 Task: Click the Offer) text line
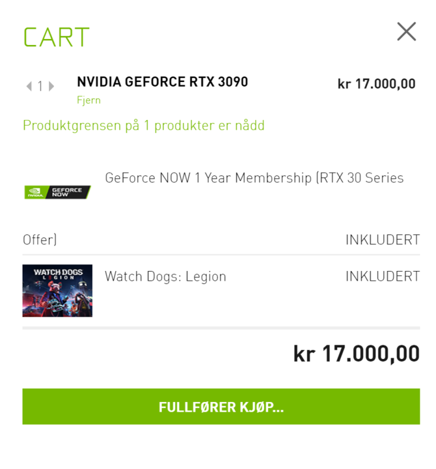click(40, 240)
